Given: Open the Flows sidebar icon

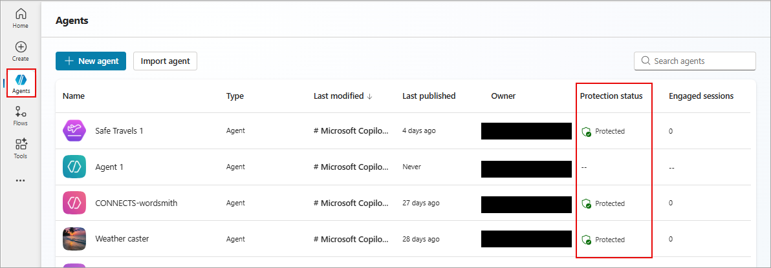Looking at the screenshot, I should pos(21,112).
